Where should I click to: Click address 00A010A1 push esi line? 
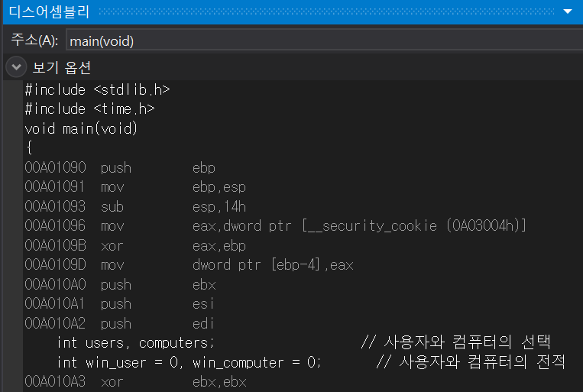119,304
